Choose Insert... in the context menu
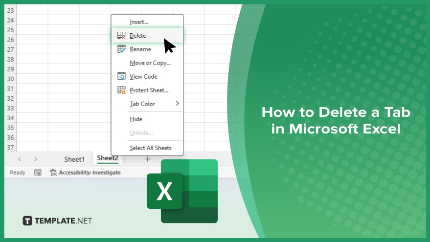Image resolution: width=430 pixels, height=242 pixels. click(x=147, y=22)
